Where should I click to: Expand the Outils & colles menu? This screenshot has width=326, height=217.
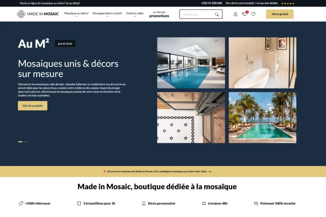click(134, 14)
